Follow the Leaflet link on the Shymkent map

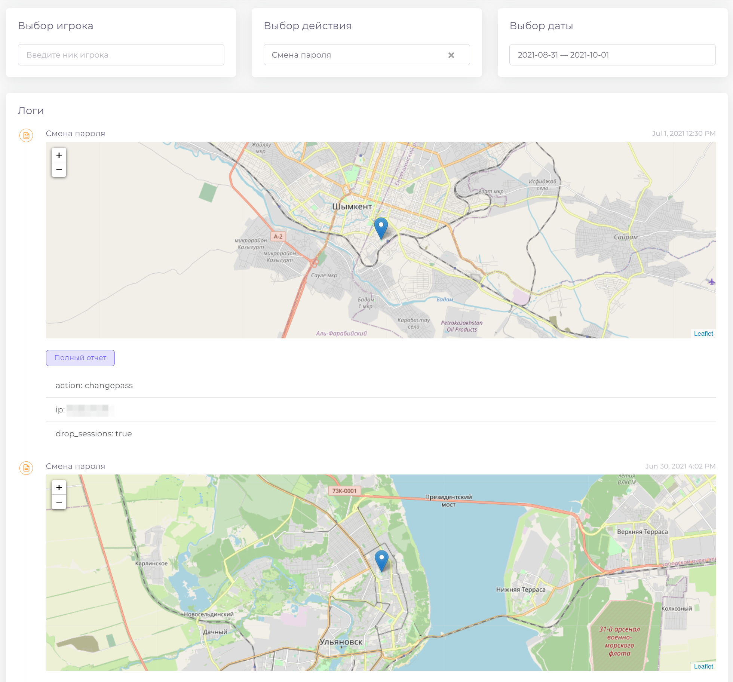[703, 334]
